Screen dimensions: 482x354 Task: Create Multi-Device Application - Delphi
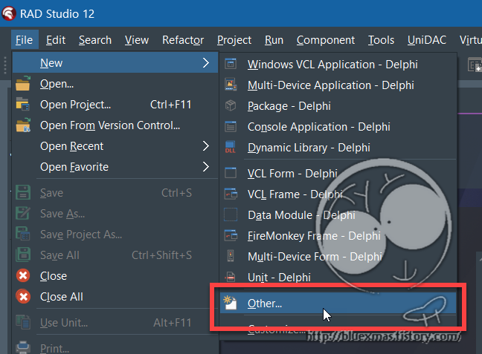[338, 85]
